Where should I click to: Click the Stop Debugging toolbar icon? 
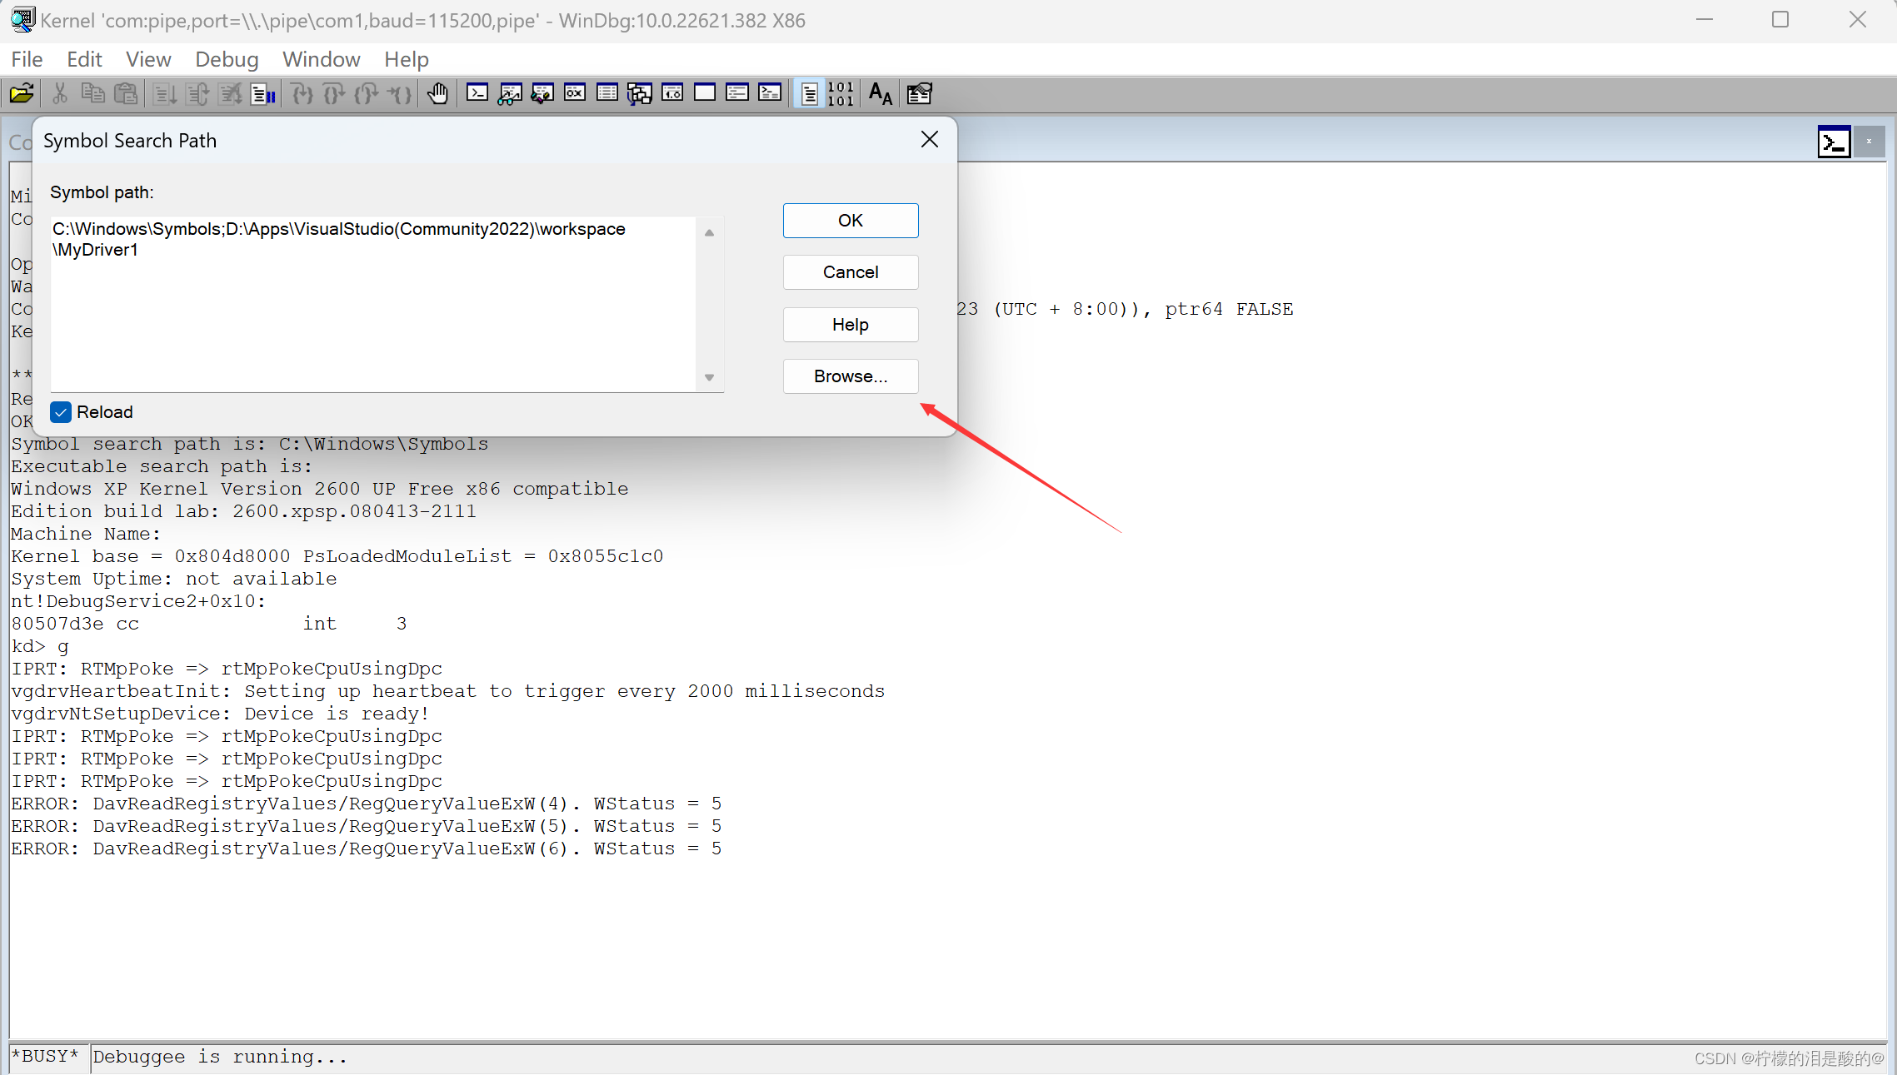pos(230,93)
